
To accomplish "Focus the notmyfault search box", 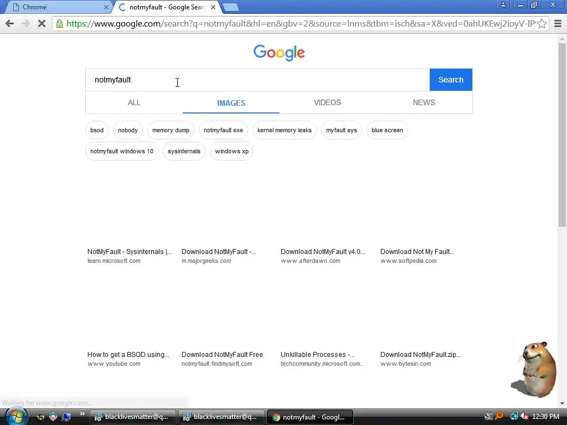I will point(257,80).
